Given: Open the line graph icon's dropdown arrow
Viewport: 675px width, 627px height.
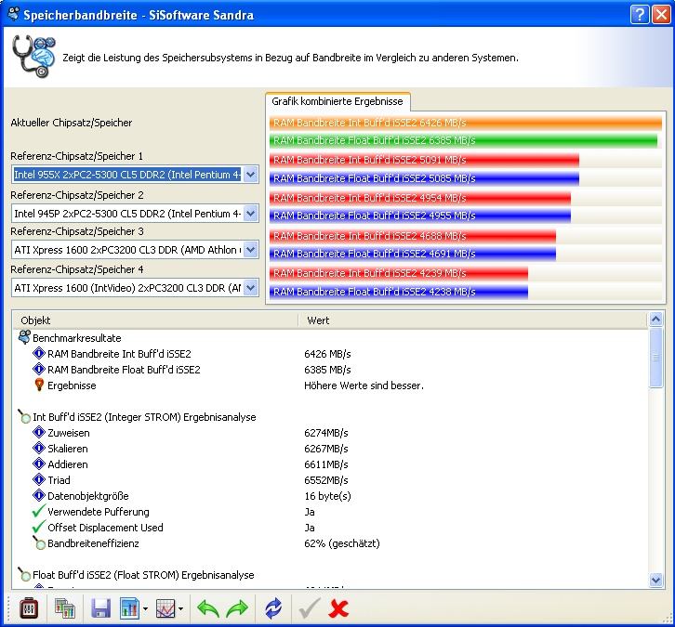Looking at the screenshot, I should point(180,609).
